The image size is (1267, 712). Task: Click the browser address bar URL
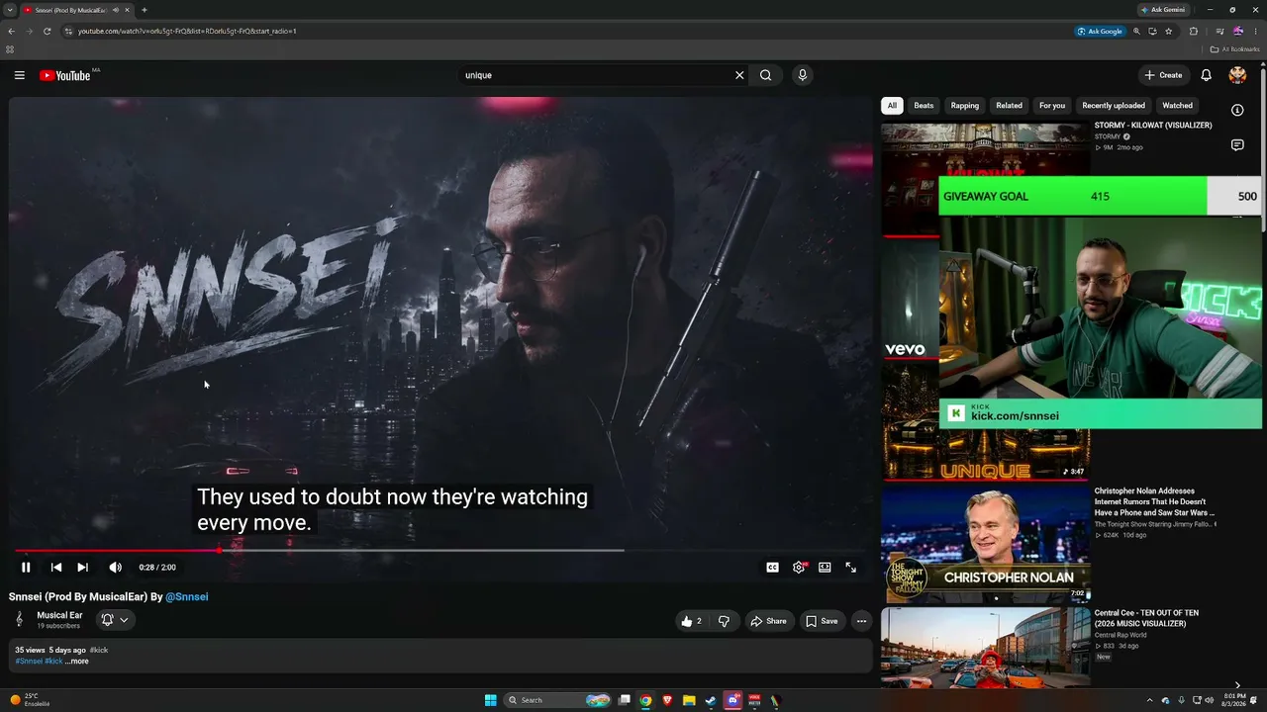click(187, 31)
